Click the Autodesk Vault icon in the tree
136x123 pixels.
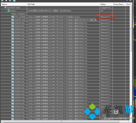point(5,8)
